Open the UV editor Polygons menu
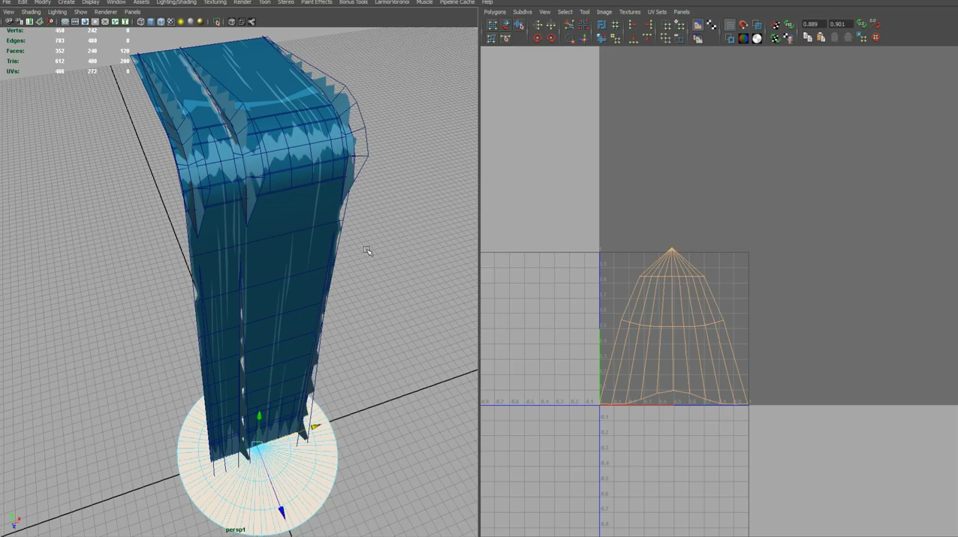This screenshot has width=958, height=537. (x=495, y=12)
